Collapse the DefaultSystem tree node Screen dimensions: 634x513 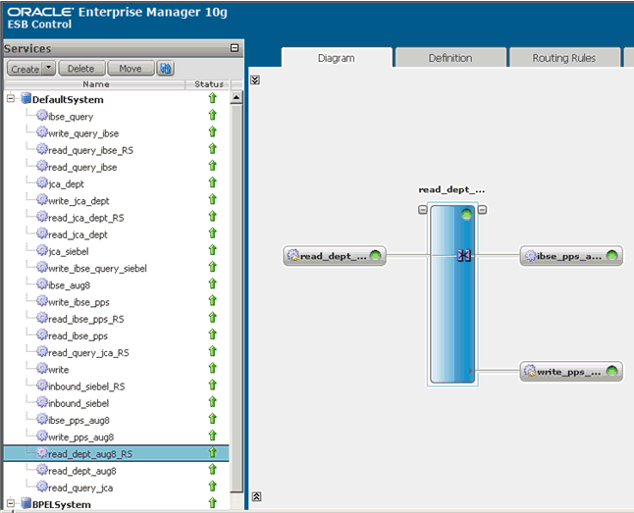[x=11, y=98]
